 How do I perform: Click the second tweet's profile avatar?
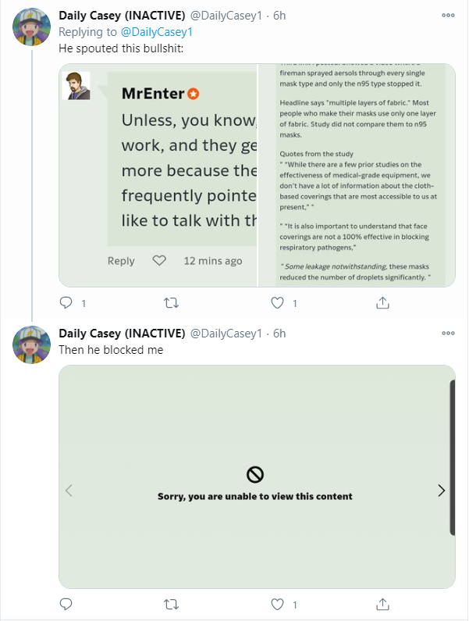(32, 344)
